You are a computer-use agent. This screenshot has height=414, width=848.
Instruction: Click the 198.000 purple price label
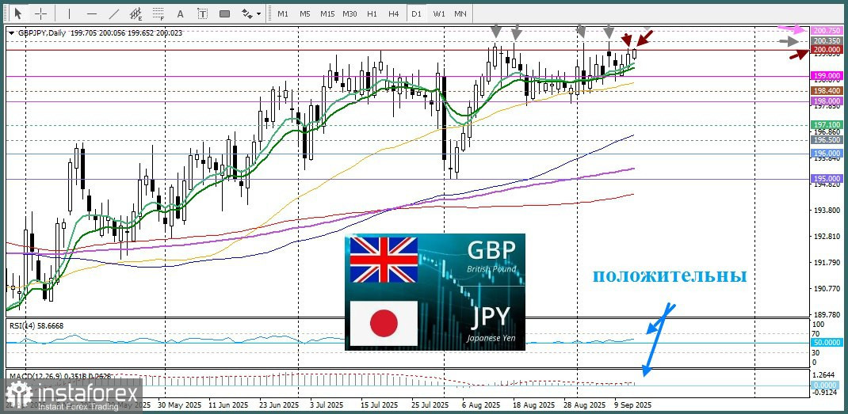(x=827, y=101)
